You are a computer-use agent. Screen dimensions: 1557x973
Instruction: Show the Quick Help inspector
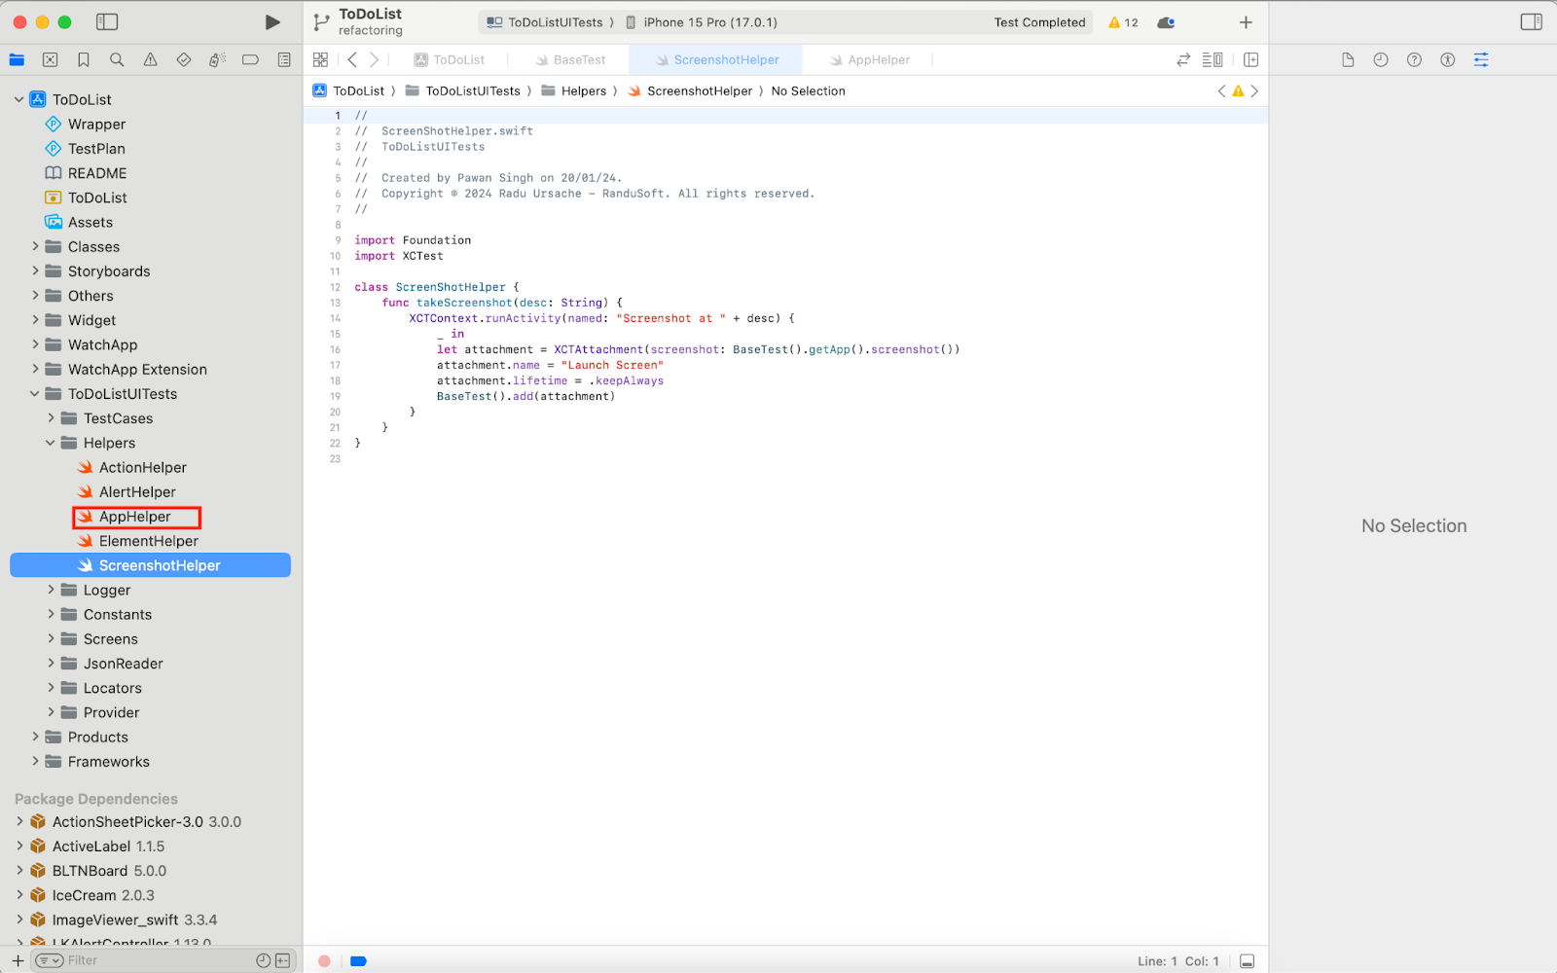point(1414,60)
